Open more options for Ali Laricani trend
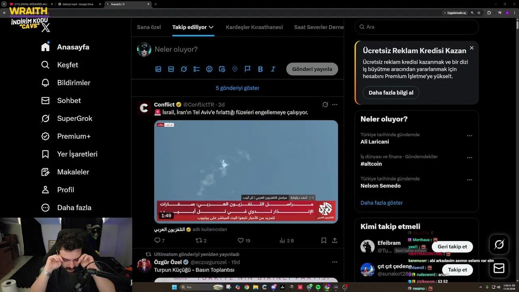Image resolution: width=519 pixels, height=292 pixels. [470, 136]
